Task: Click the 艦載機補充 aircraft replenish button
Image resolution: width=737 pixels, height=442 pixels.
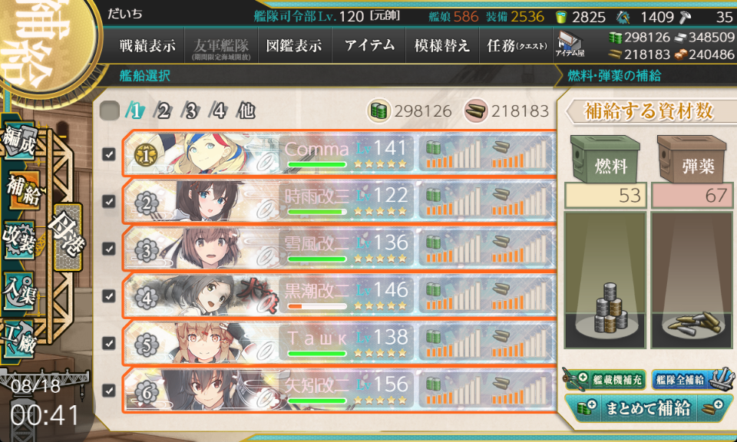Action: coord(605,380)
